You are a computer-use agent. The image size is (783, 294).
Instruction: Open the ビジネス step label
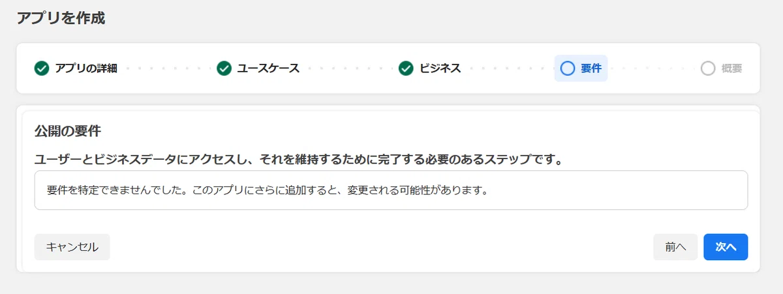point(440,68)
